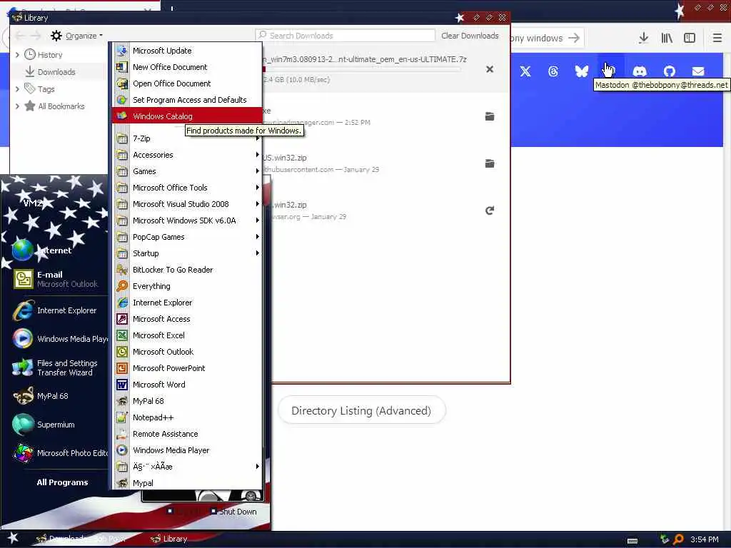This screenshot has height=548, width=731.
Task: Click Windows Media Player icon in programs list
Action: (x=122, y=450)
